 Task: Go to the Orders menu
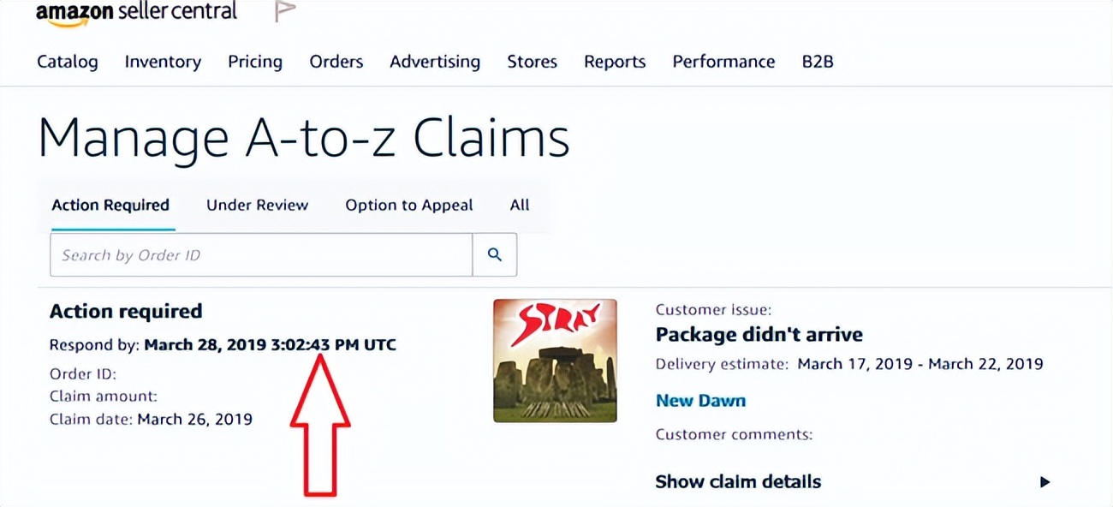coord(336,62)
